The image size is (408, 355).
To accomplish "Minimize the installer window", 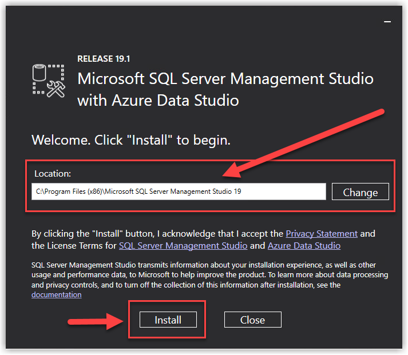I will tap(387, 22).
